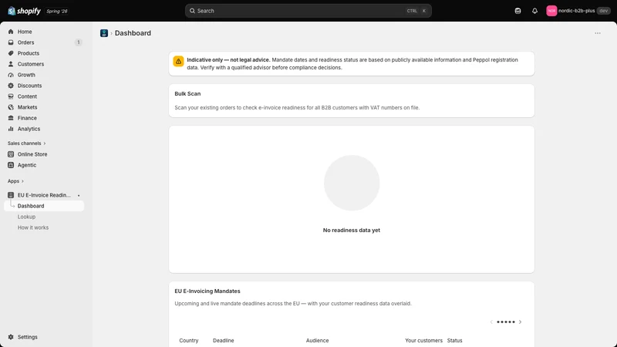This screenshot has width=617, height=347.
Task: Click the magnifier search icon
Action: point(192,11)
